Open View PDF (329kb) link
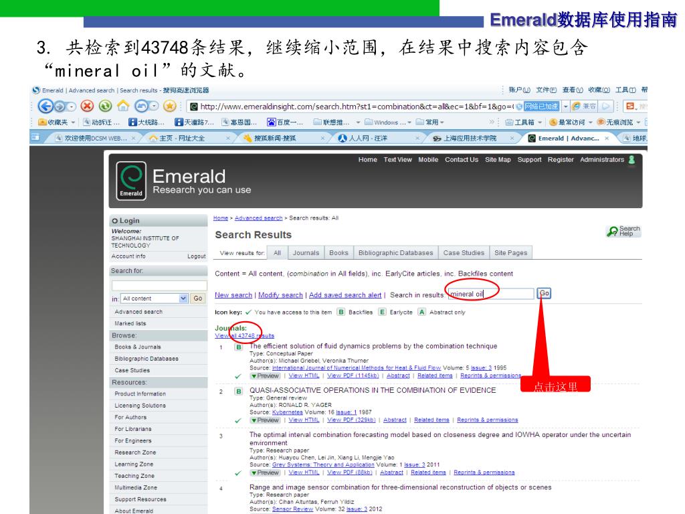Screen dimensions: 685x514 pos(351,420)
